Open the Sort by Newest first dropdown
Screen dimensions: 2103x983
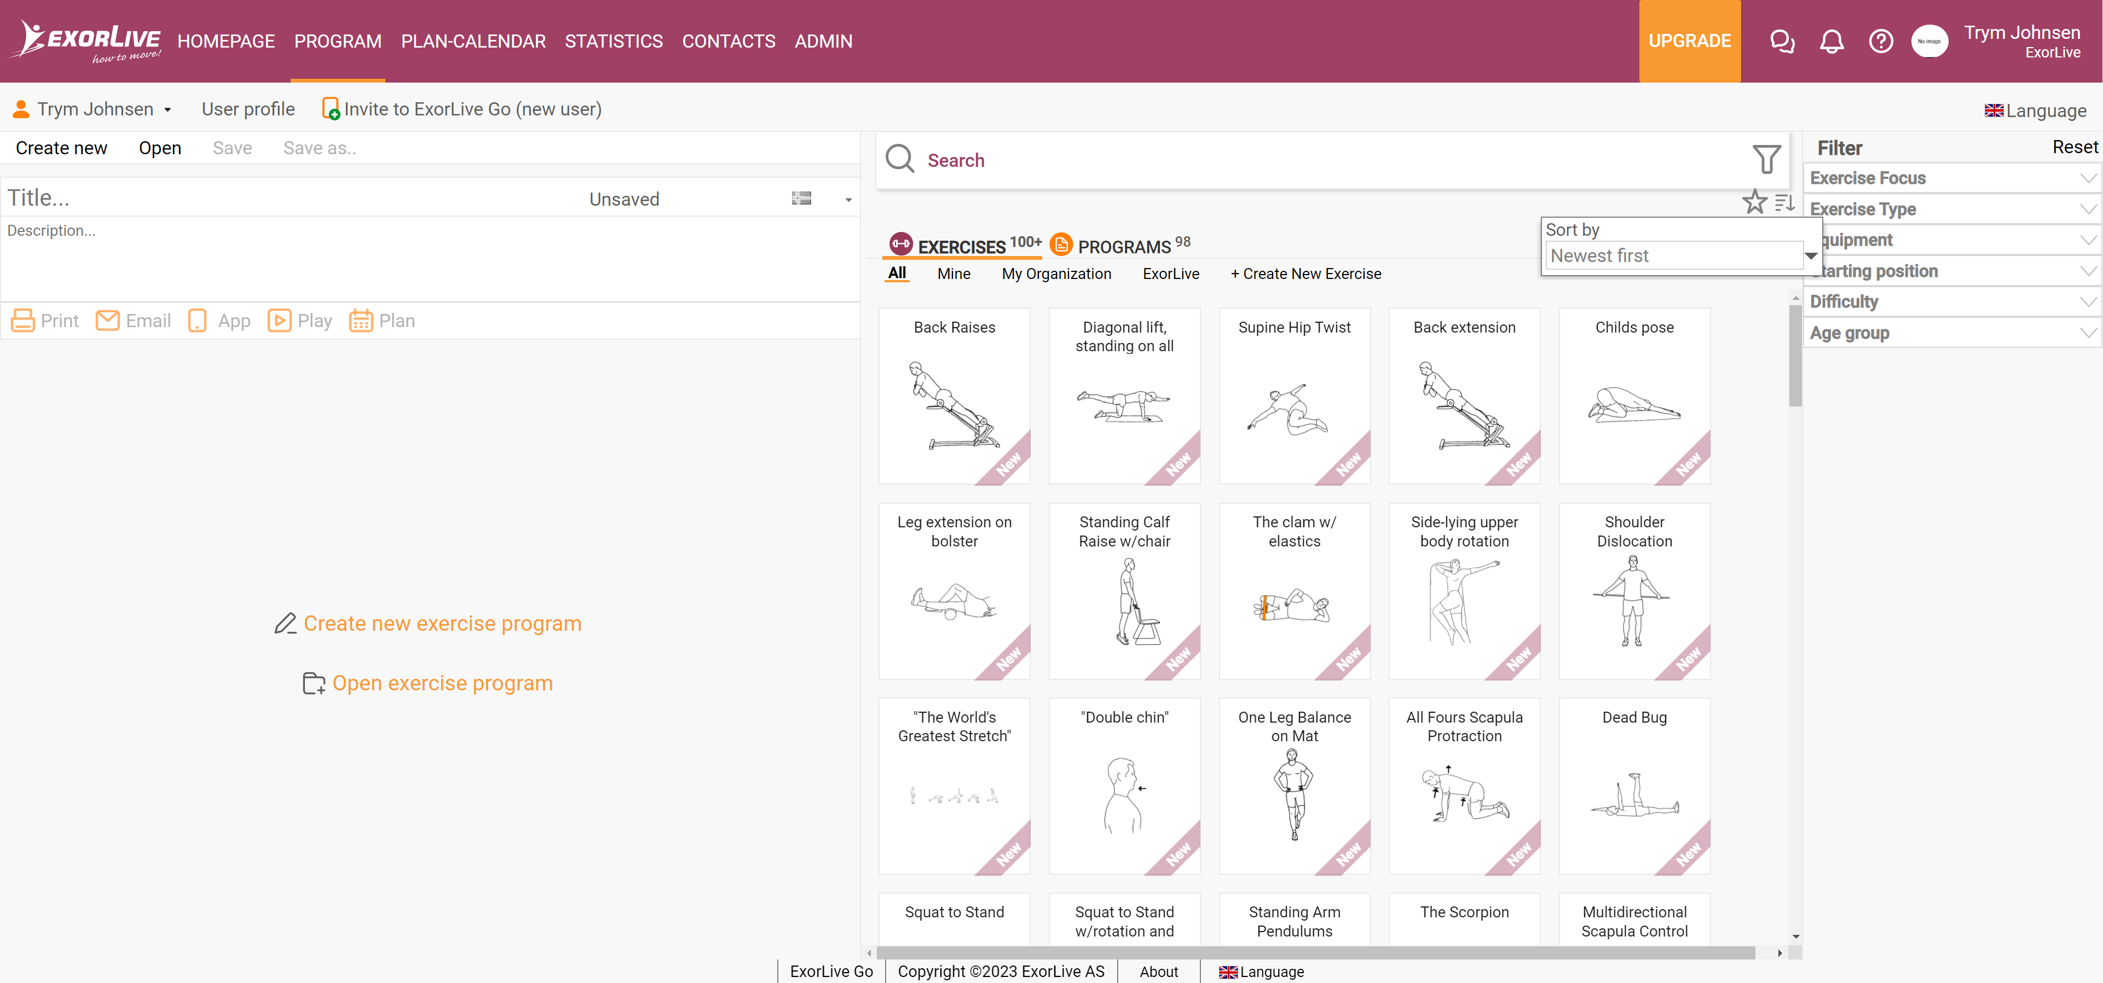1682,255
